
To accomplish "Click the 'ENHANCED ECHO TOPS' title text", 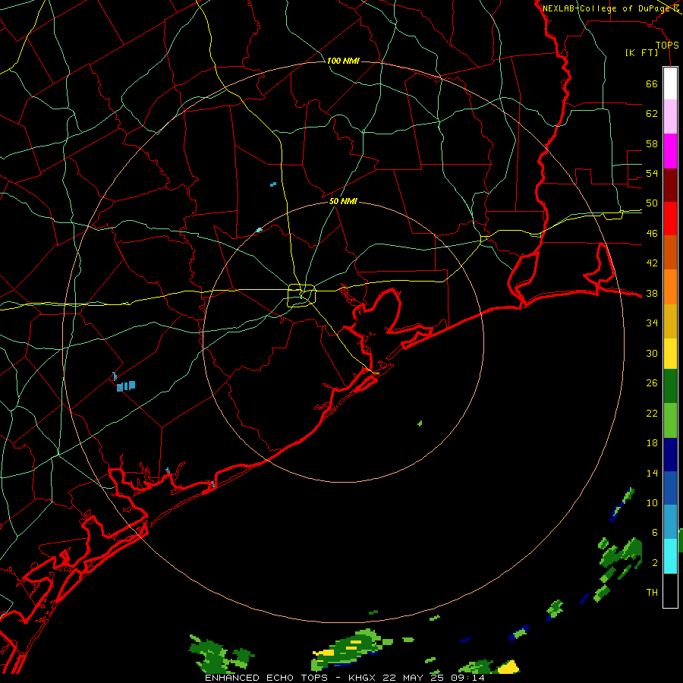I will (x=266, y=678).
